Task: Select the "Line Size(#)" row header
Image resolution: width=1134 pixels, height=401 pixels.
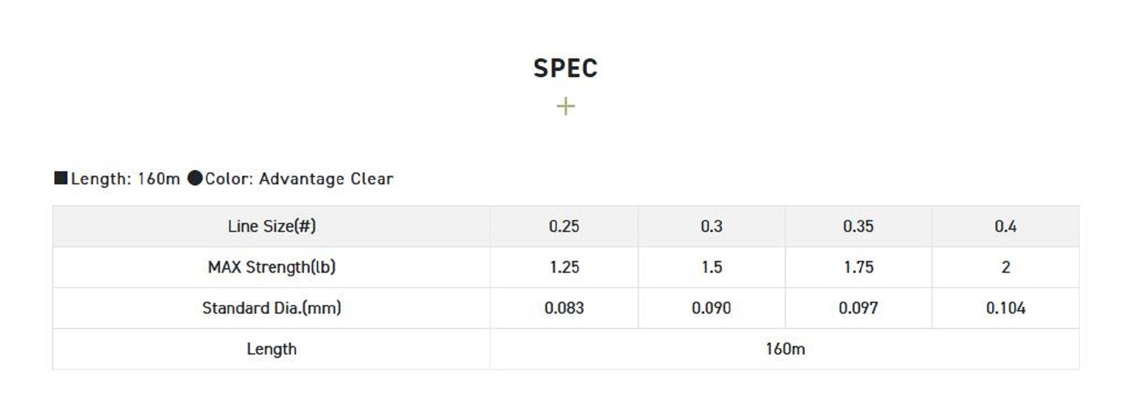Action: pyautogui.click(x=272, y=226)
